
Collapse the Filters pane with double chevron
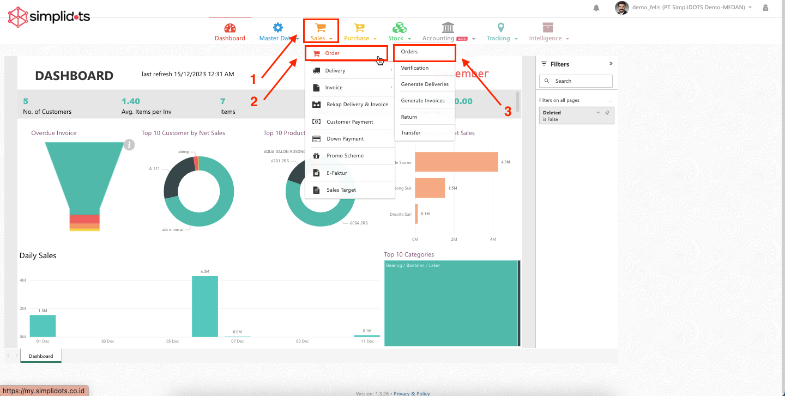611,64
